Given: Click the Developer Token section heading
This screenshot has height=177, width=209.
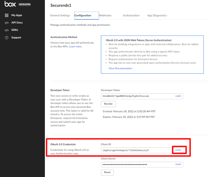Looking at the screenshot, I should [60, 90].
